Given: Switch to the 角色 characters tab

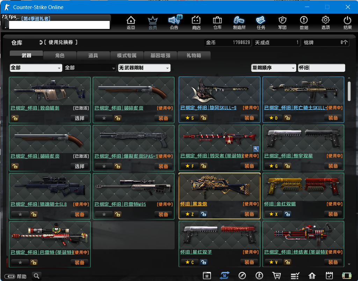Looking at the screenshot, I should [x=60, y=55].
